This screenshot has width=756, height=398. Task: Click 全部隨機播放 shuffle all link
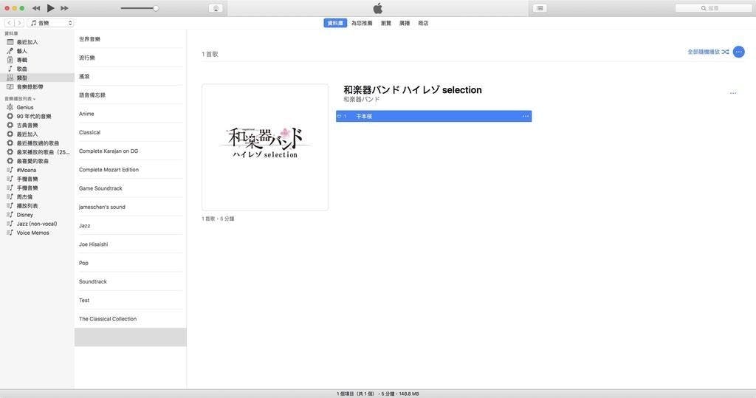point(708,52)
